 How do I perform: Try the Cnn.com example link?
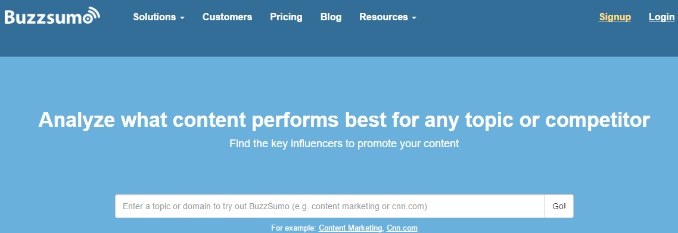coord(402,228)
